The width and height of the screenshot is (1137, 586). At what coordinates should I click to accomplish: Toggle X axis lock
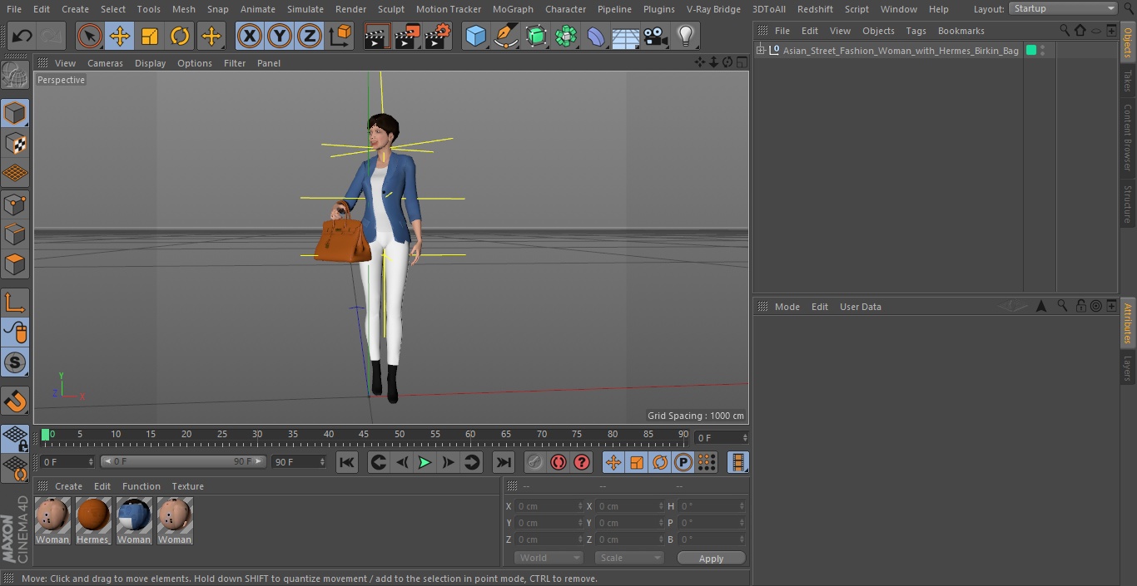click(x=249, y=36)
